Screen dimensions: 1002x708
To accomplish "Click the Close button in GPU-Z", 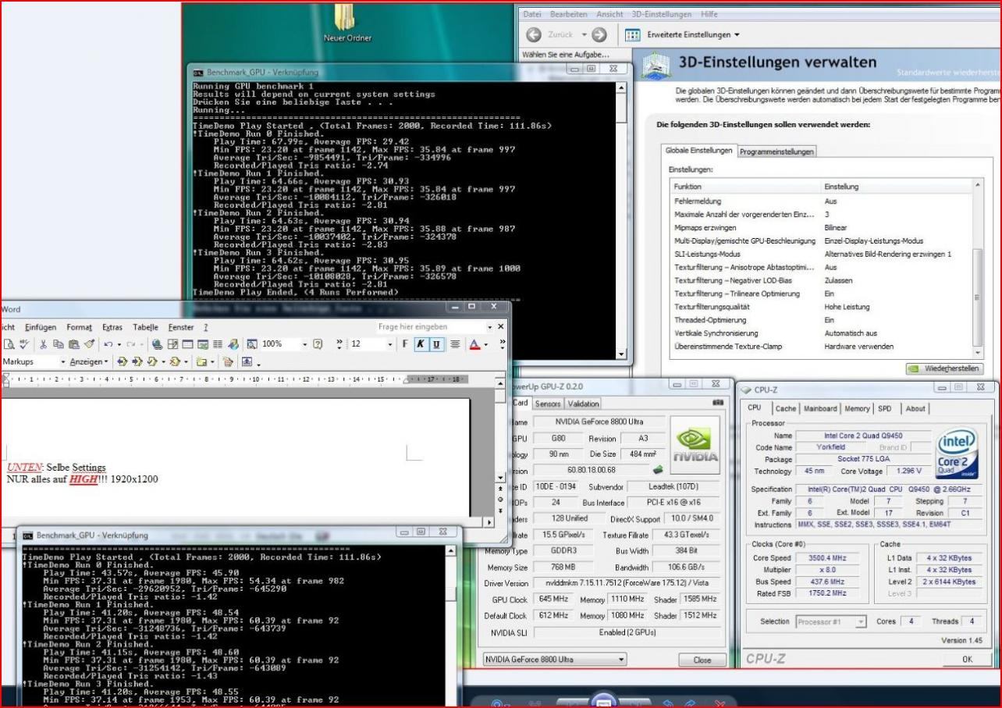I will tap(702, 660).
